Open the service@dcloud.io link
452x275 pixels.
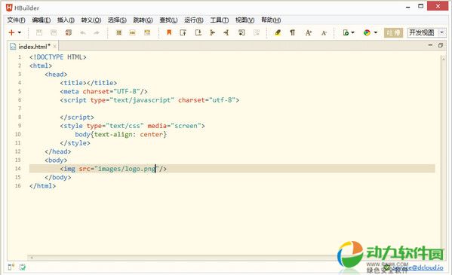click(x=418, y=267)
